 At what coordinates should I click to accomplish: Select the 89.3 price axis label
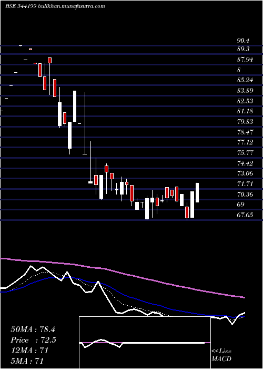pyautogui.click(x=243, y=49)
